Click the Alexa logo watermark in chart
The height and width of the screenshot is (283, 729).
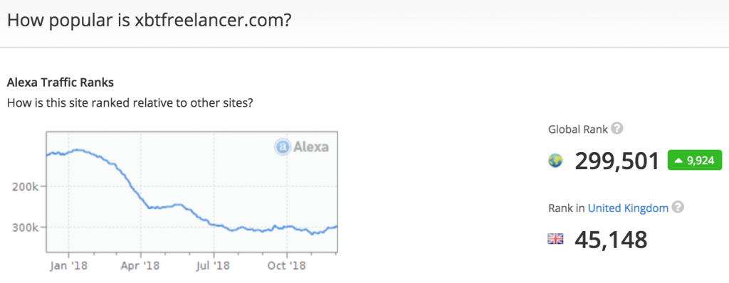[301, 147]
